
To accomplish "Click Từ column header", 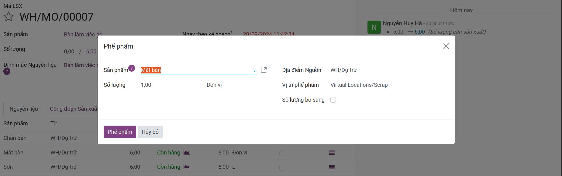I will click(x=54, y=124).
